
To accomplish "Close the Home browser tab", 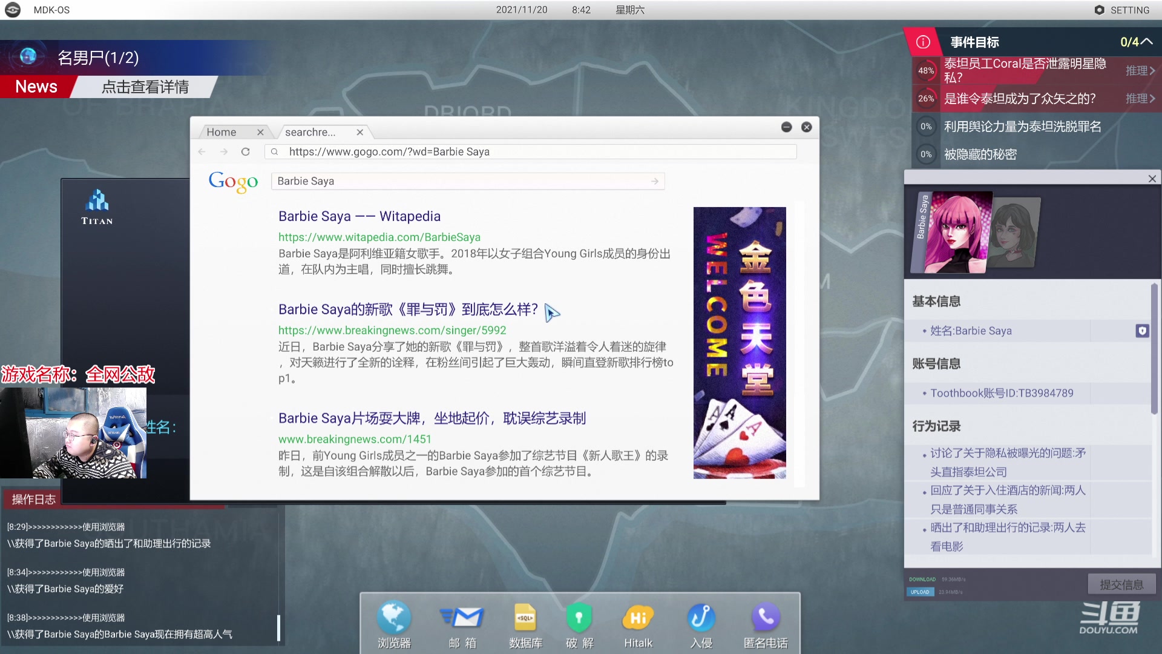I will 260,132.
